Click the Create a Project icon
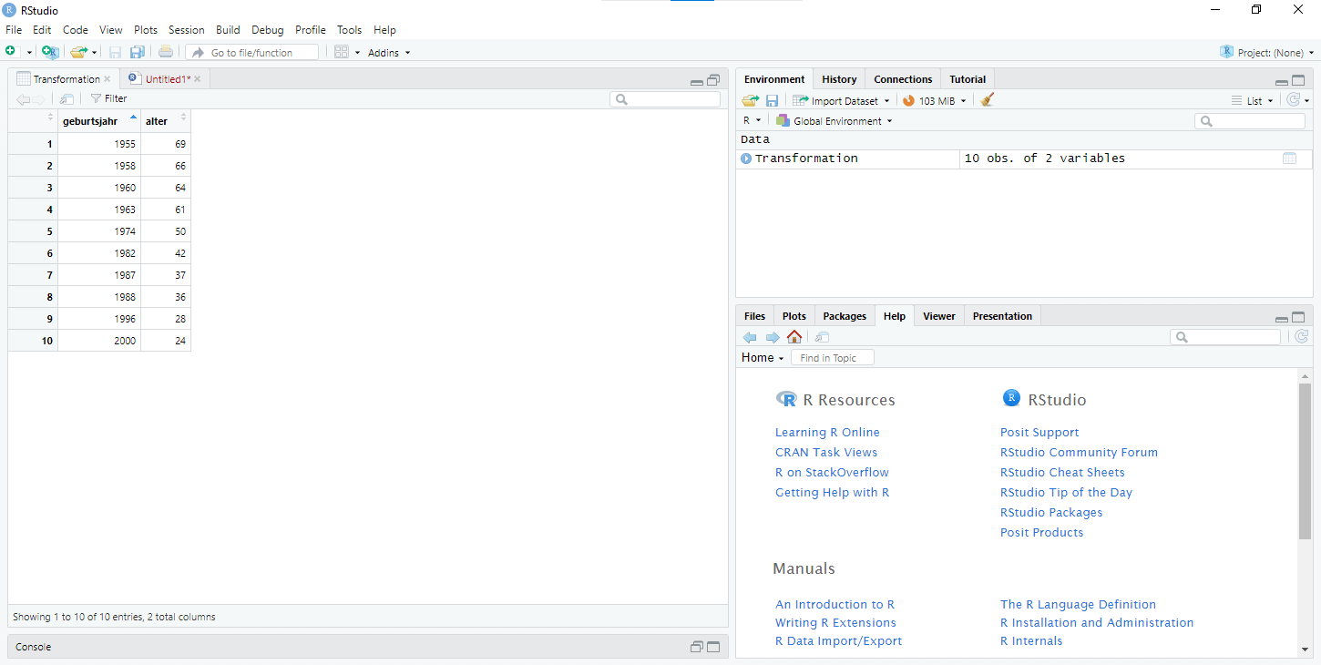 point(50,52)
